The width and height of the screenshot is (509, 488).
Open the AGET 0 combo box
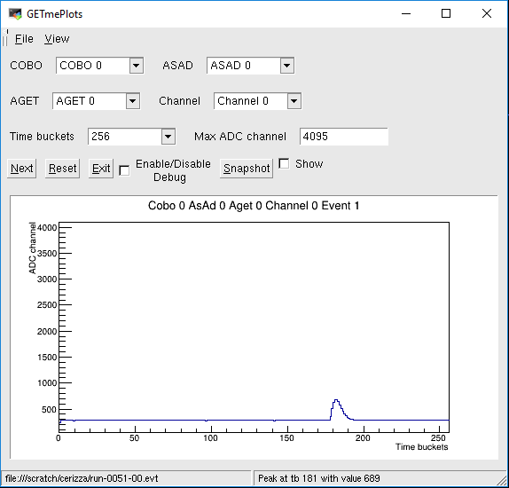[97, 101]
